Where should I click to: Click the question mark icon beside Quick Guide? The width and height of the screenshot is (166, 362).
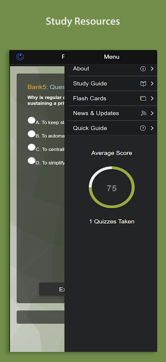point(143,128)
